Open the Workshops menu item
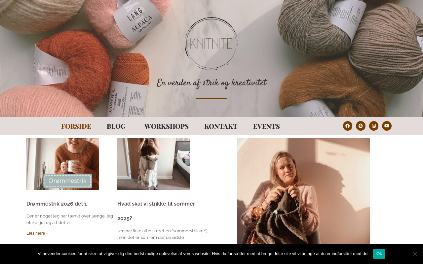 pyautogui.click(x=166, y=126)
